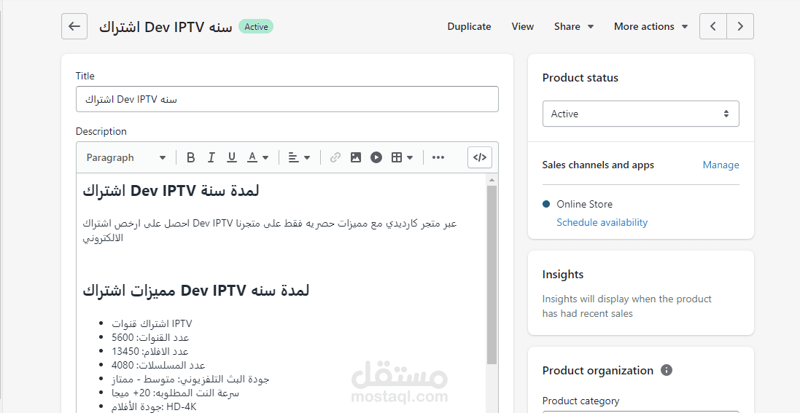Go to previous product with left chevron

713,26
